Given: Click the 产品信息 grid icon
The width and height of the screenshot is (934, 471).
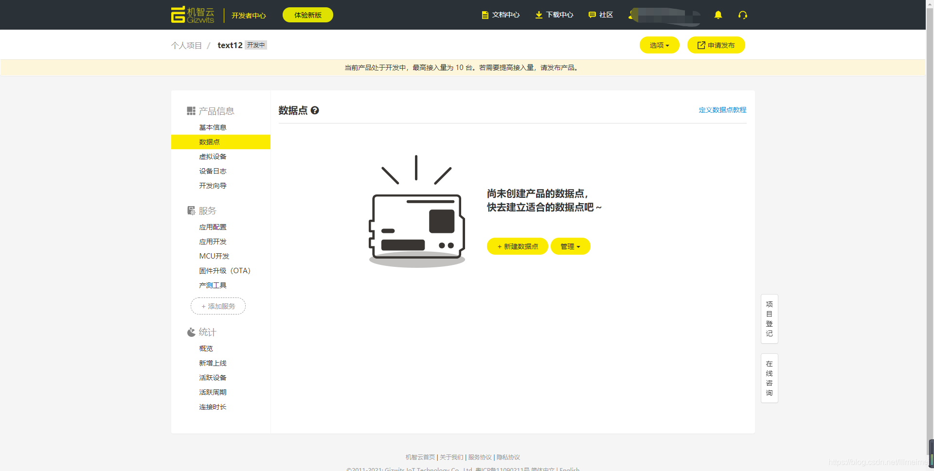Looking at the screenshot, I should (x=191, y=111).
